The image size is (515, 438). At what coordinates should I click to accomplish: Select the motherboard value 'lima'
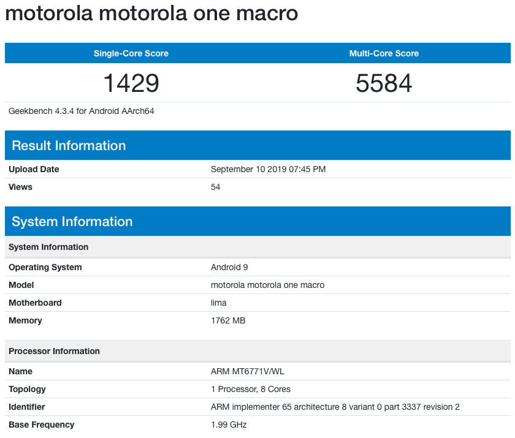pos(218,303)
